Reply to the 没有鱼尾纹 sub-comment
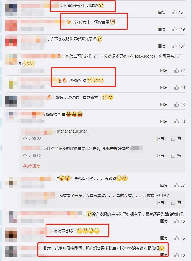Image resolution: width=192 pixels, height=261 pixels. [x=160, y=202]
